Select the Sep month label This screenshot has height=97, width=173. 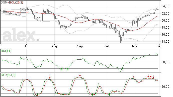click(x=80, y=46)
